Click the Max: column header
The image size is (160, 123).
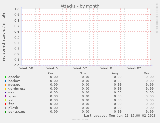coord(147,73)
